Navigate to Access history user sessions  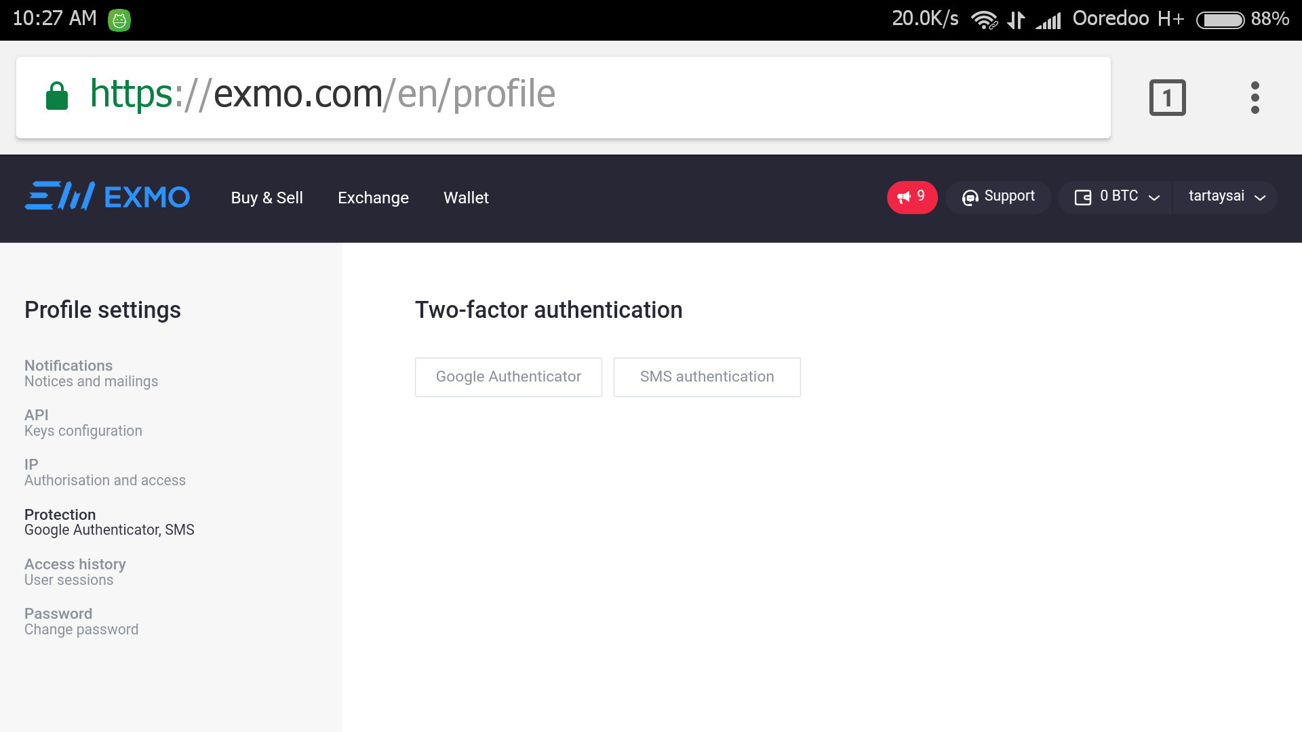(x=75, y=571)
